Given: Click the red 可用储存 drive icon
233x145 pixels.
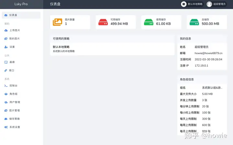Looking at the screenshot, I should click(x=103, y=22).
